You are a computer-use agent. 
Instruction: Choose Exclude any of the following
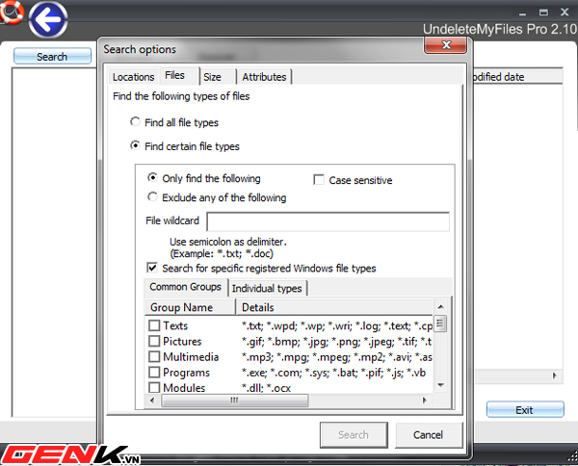coord(152,196)
